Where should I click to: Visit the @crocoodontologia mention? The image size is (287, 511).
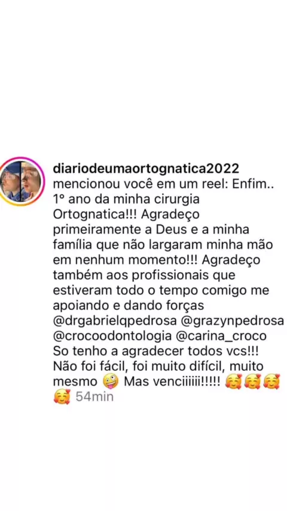pyautogui.click(x=112, y=336)
